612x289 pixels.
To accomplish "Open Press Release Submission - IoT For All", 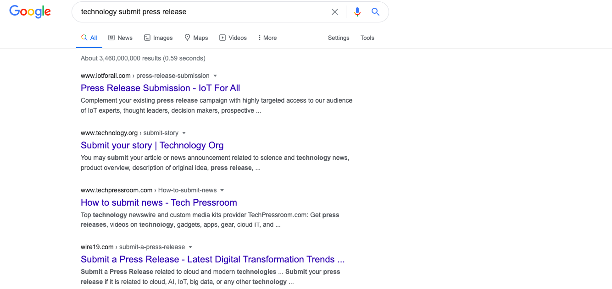I will click(x=161, y=88).
